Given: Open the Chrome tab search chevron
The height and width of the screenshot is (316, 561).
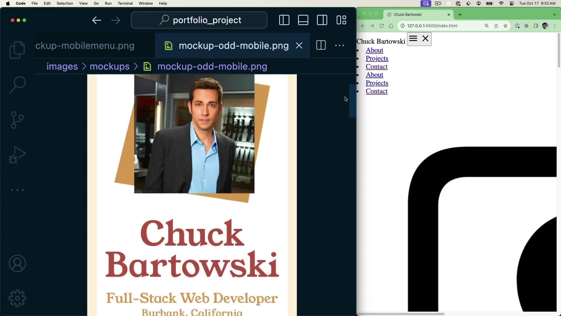Looking at the screenshot, I should click(554, 14).
